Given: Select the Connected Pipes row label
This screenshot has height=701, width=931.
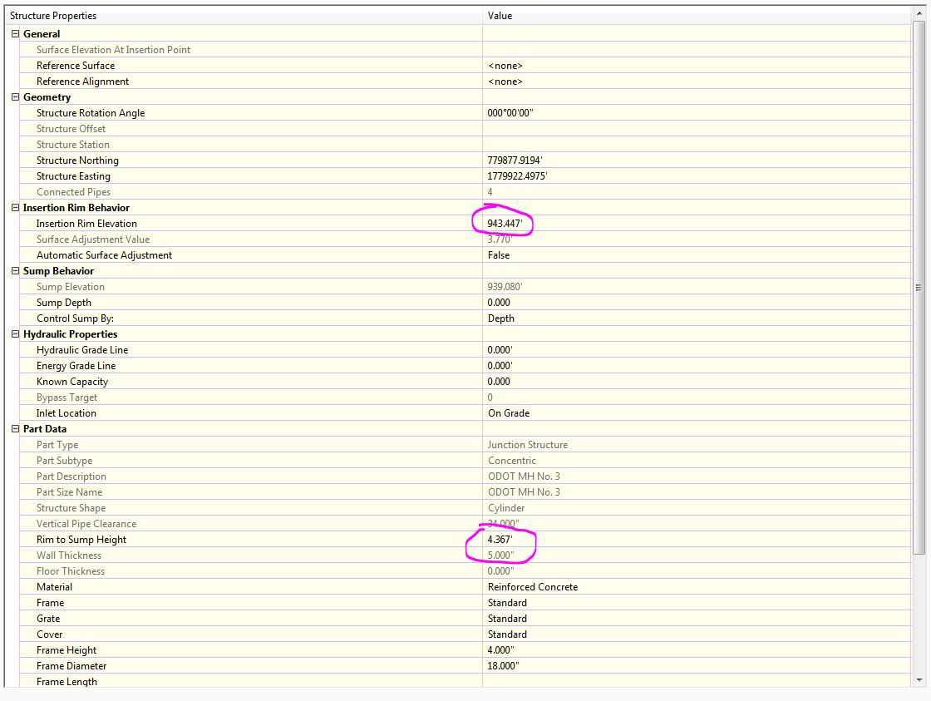Looking at the screenshot, I should pos(73,192).
